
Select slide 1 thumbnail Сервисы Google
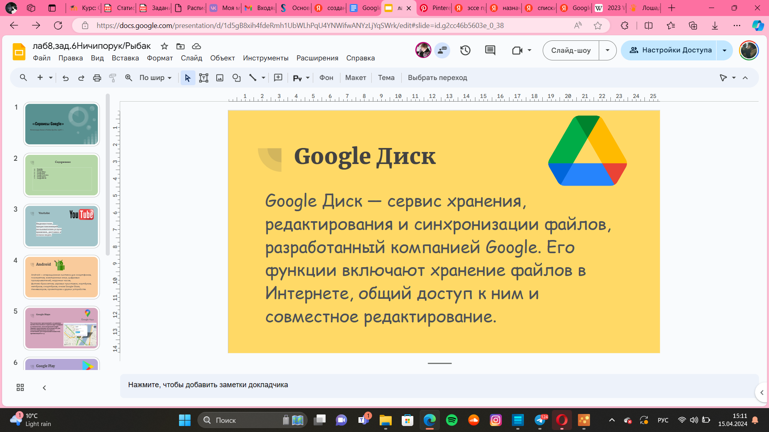tap(61, 124)
